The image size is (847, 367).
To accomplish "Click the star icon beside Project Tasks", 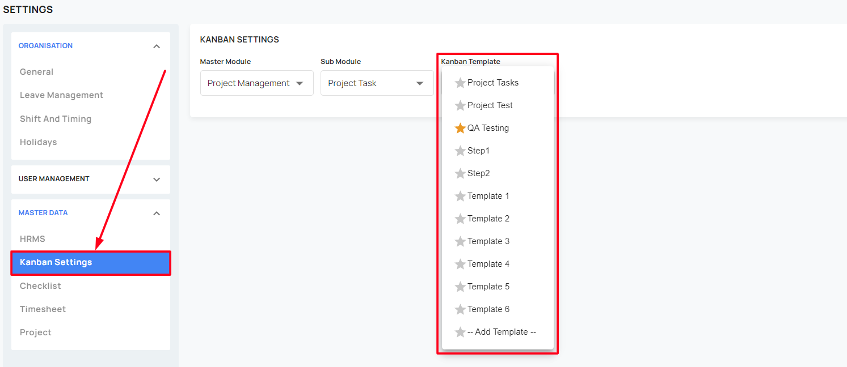I will tap(460, 83).
